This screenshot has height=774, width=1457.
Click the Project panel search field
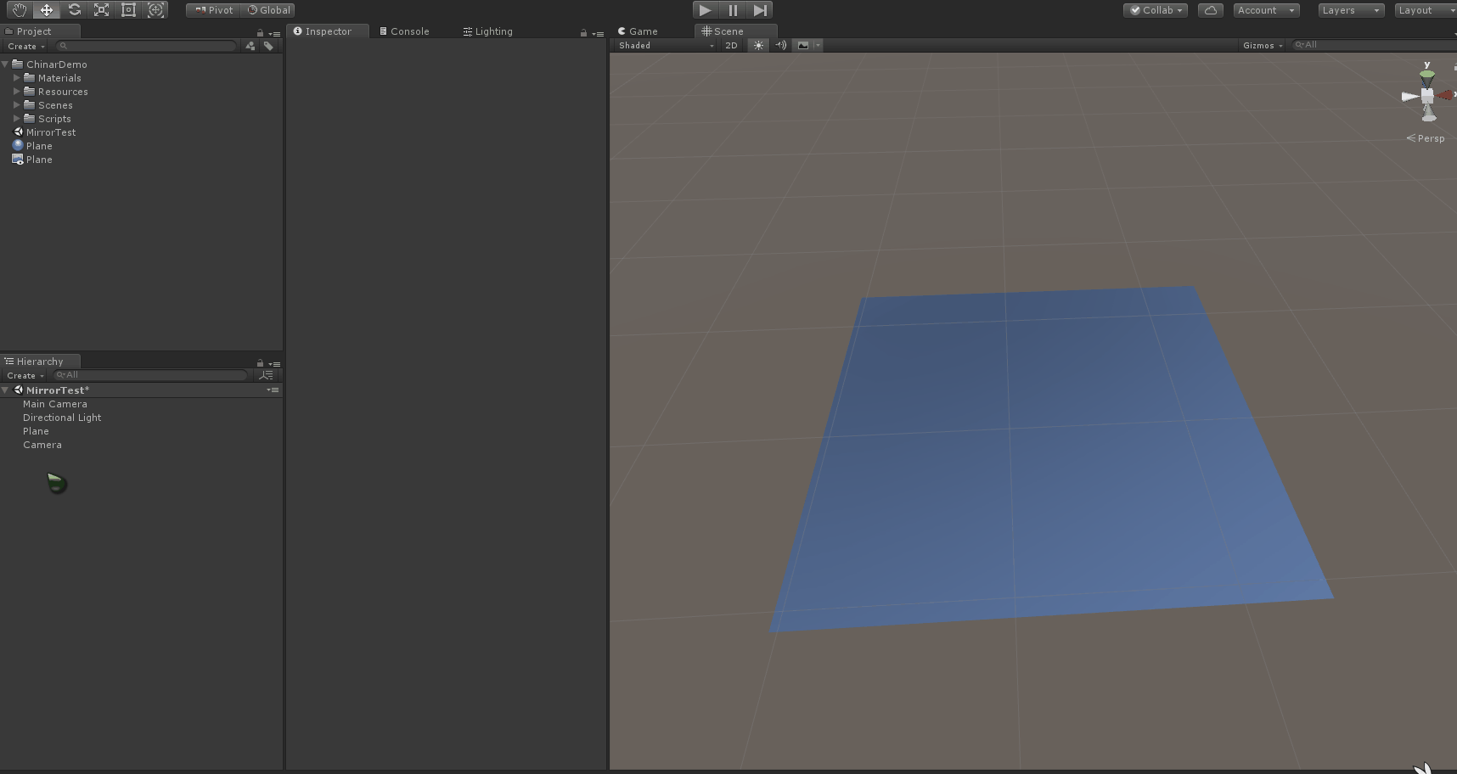[148, 46]
